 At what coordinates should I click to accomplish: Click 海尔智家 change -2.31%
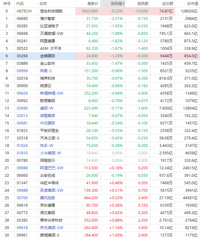click(x=117, y=19)
